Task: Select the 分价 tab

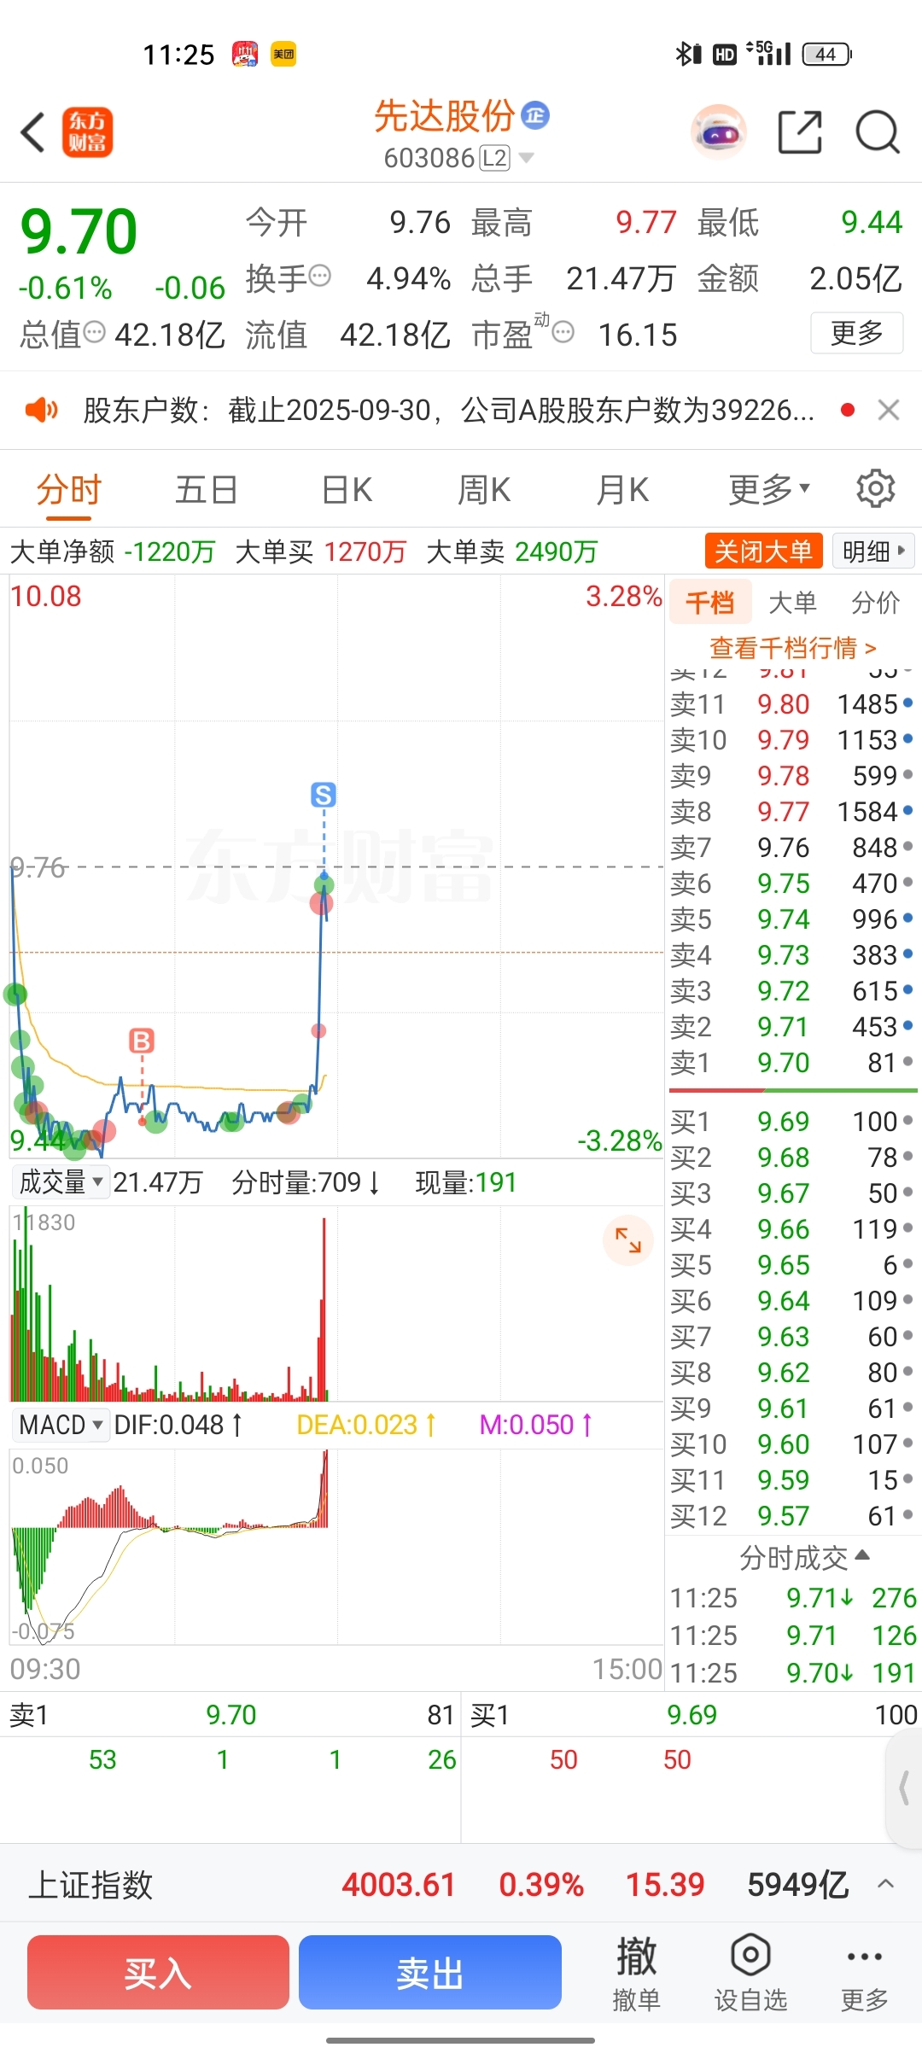Action: point(875,603)
